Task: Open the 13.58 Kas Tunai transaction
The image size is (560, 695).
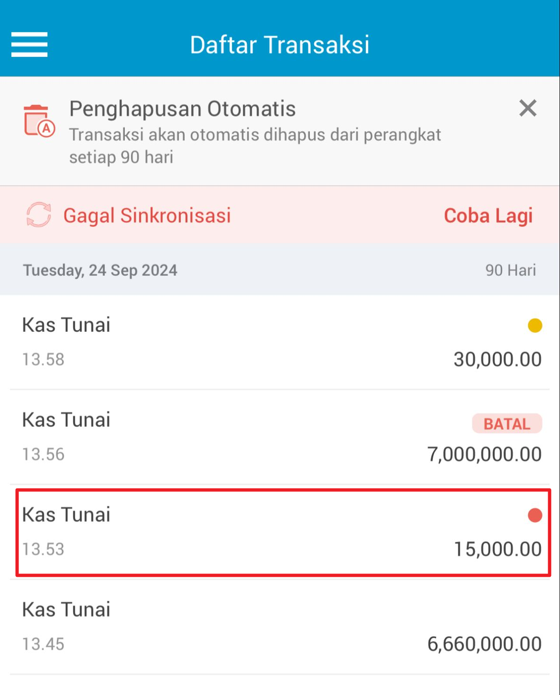Action: pos(280,342)
